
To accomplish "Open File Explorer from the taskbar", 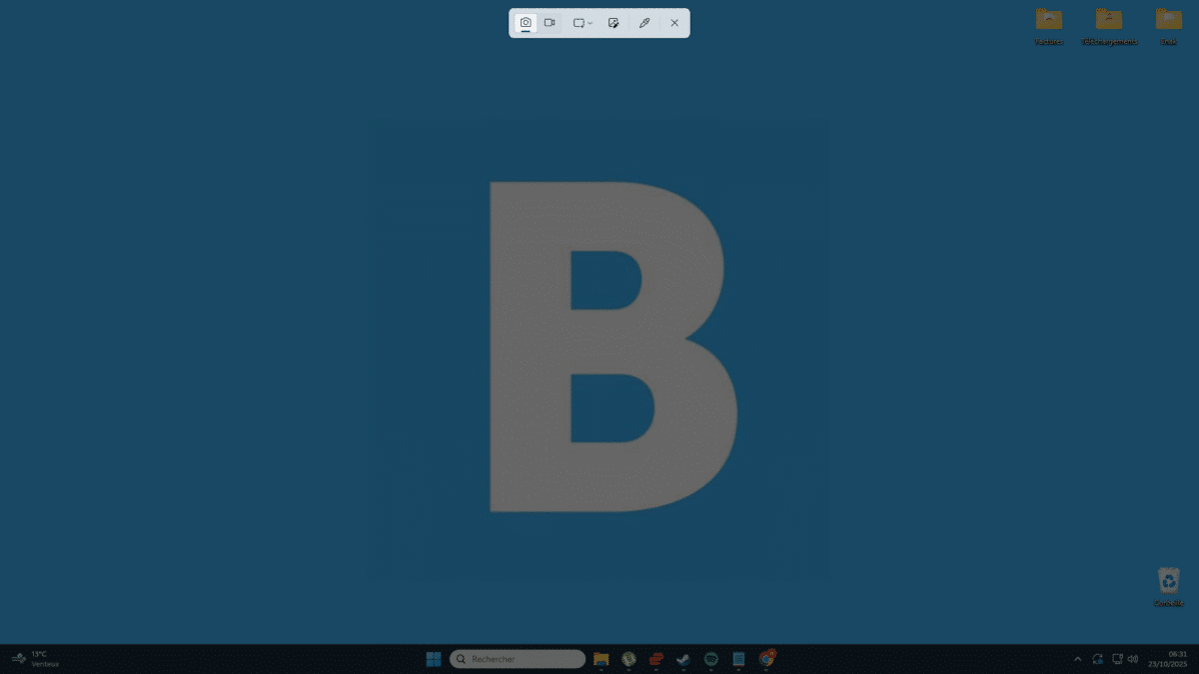I will 600,659.
